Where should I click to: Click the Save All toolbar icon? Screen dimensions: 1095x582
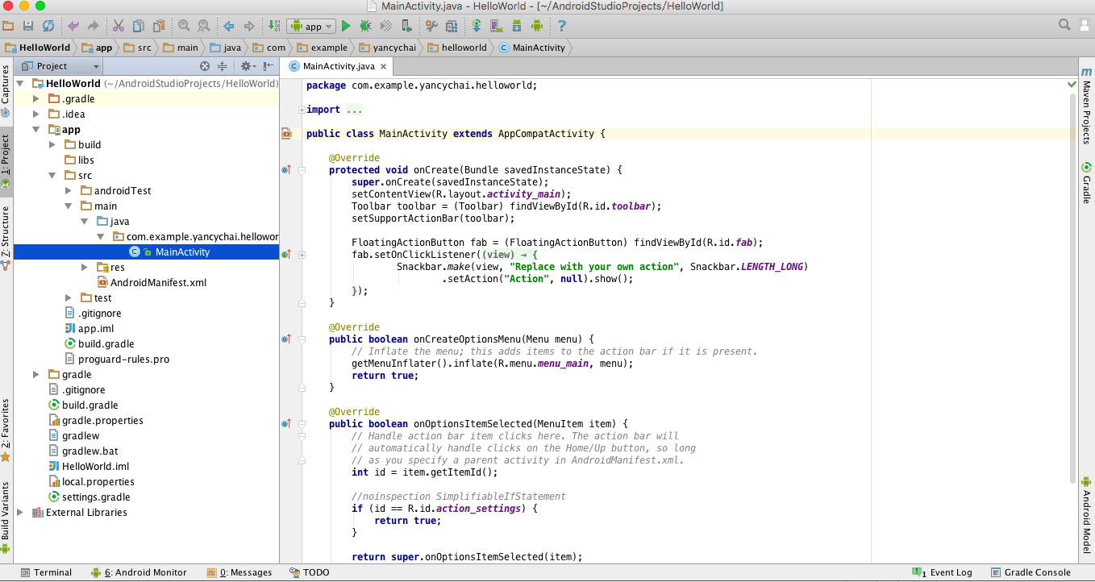click(x=28, y=26)
